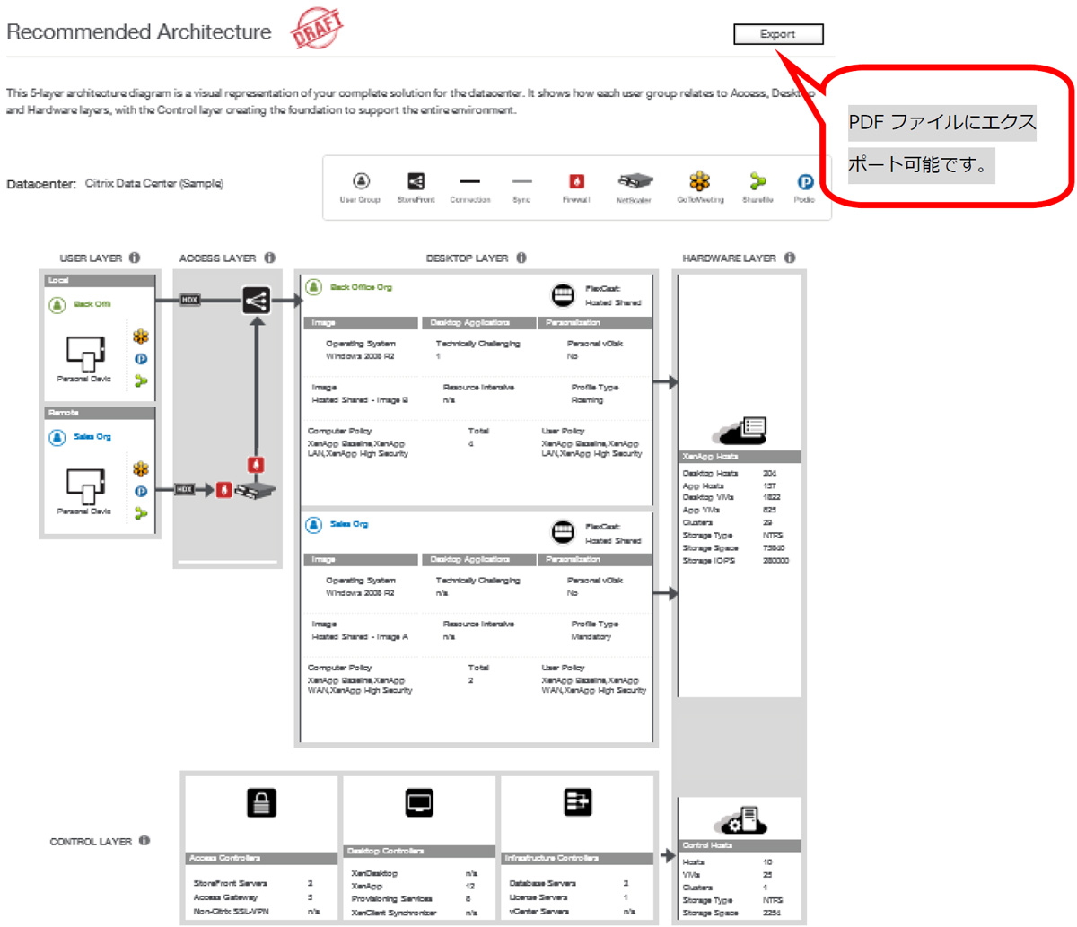The height and width of the screenshot is (927, 1077).
Task: Click the StoreFront legend icon
Action: pos(416,181)
